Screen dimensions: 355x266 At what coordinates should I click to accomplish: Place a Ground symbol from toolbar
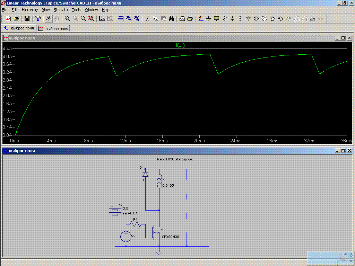(x=208, y=19)
